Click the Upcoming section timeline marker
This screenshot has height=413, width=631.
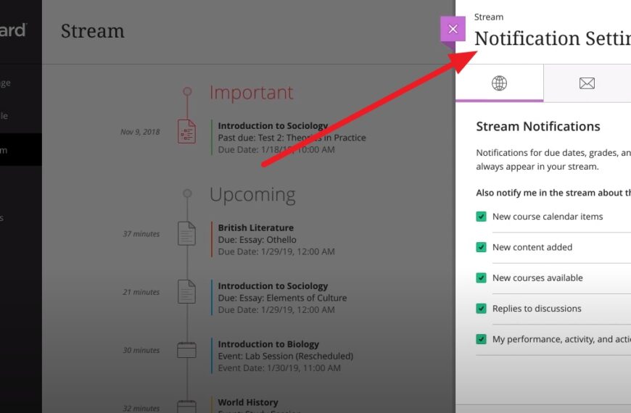pyautogui.click(x=187, y=193)
